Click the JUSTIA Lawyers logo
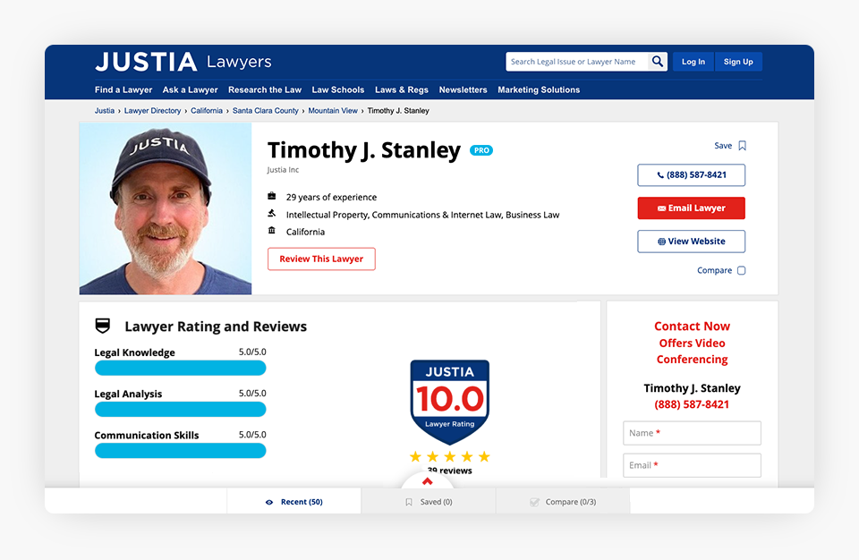 click(x=183, y=62)
